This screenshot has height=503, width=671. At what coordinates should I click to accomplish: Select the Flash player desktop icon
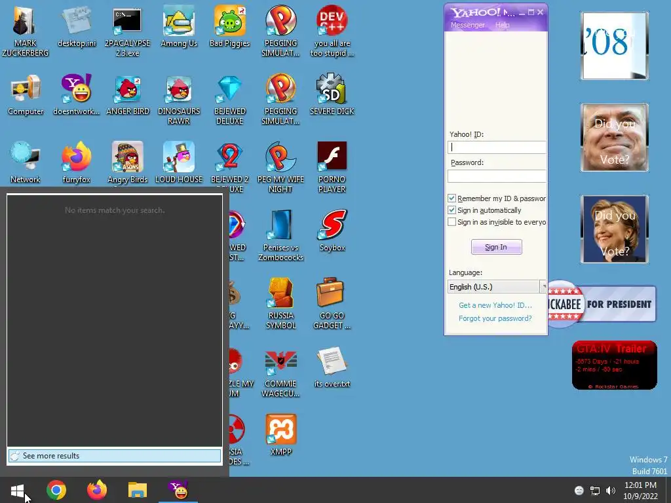point(332,167)
